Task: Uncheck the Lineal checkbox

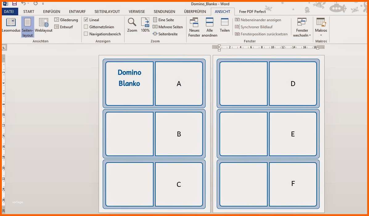Action: (86, 20)
